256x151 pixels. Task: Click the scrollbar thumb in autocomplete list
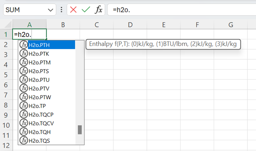(80, 130)
